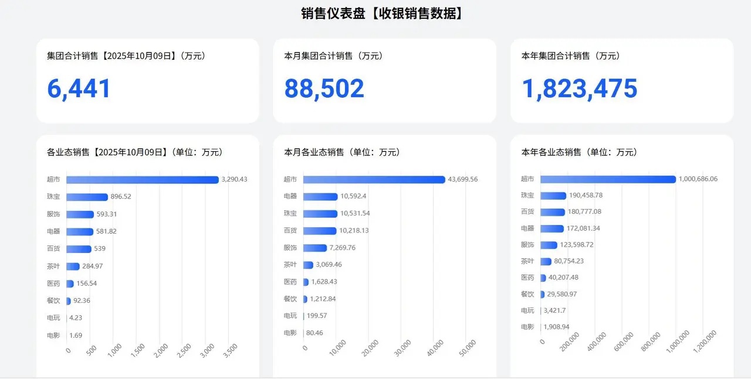751x379 pixels.
Task: Click the 珠宝 bar valued 10,531.54
Action: (x=320, y=214)
